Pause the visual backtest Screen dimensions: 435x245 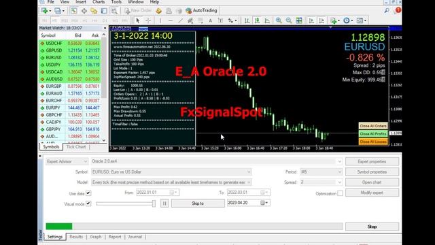tap(164, 203)
